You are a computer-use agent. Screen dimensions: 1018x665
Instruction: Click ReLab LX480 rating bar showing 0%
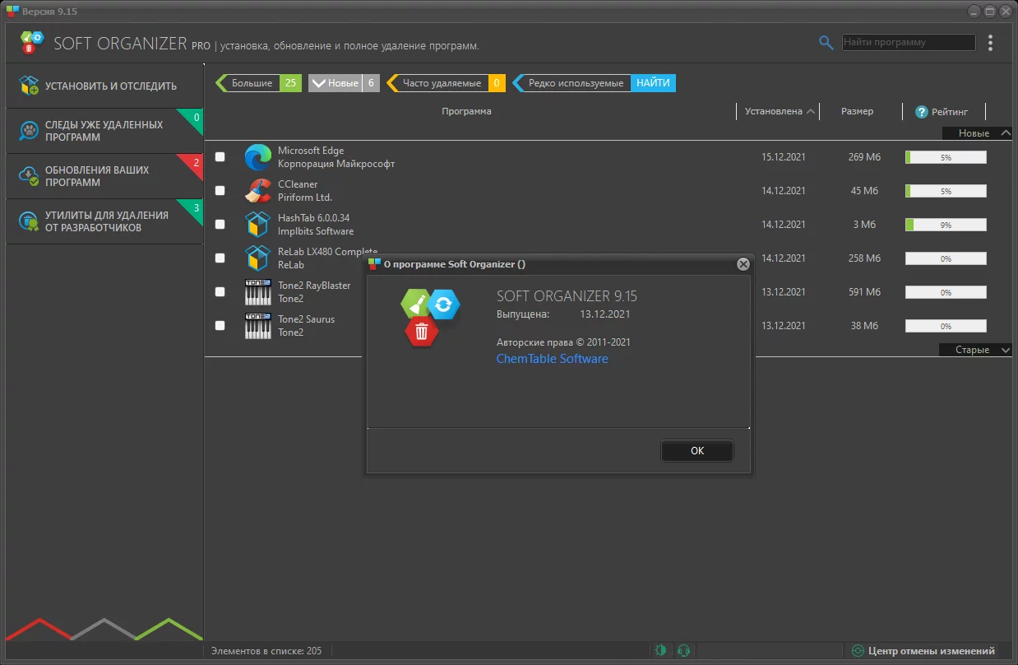946,258
